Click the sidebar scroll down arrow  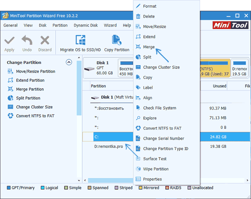tap(79, 180)
